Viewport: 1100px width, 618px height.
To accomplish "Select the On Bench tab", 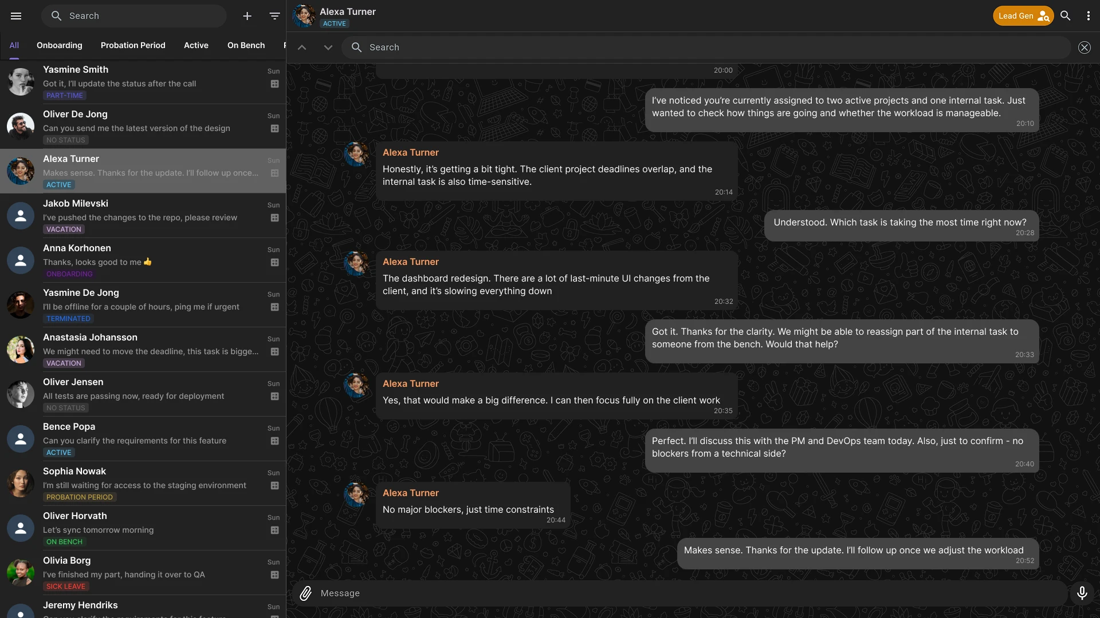I will (246, 45).
